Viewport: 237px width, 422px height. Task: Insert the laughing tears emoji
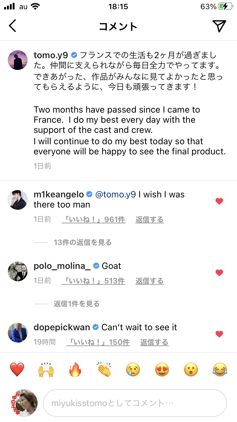(220, 369)
